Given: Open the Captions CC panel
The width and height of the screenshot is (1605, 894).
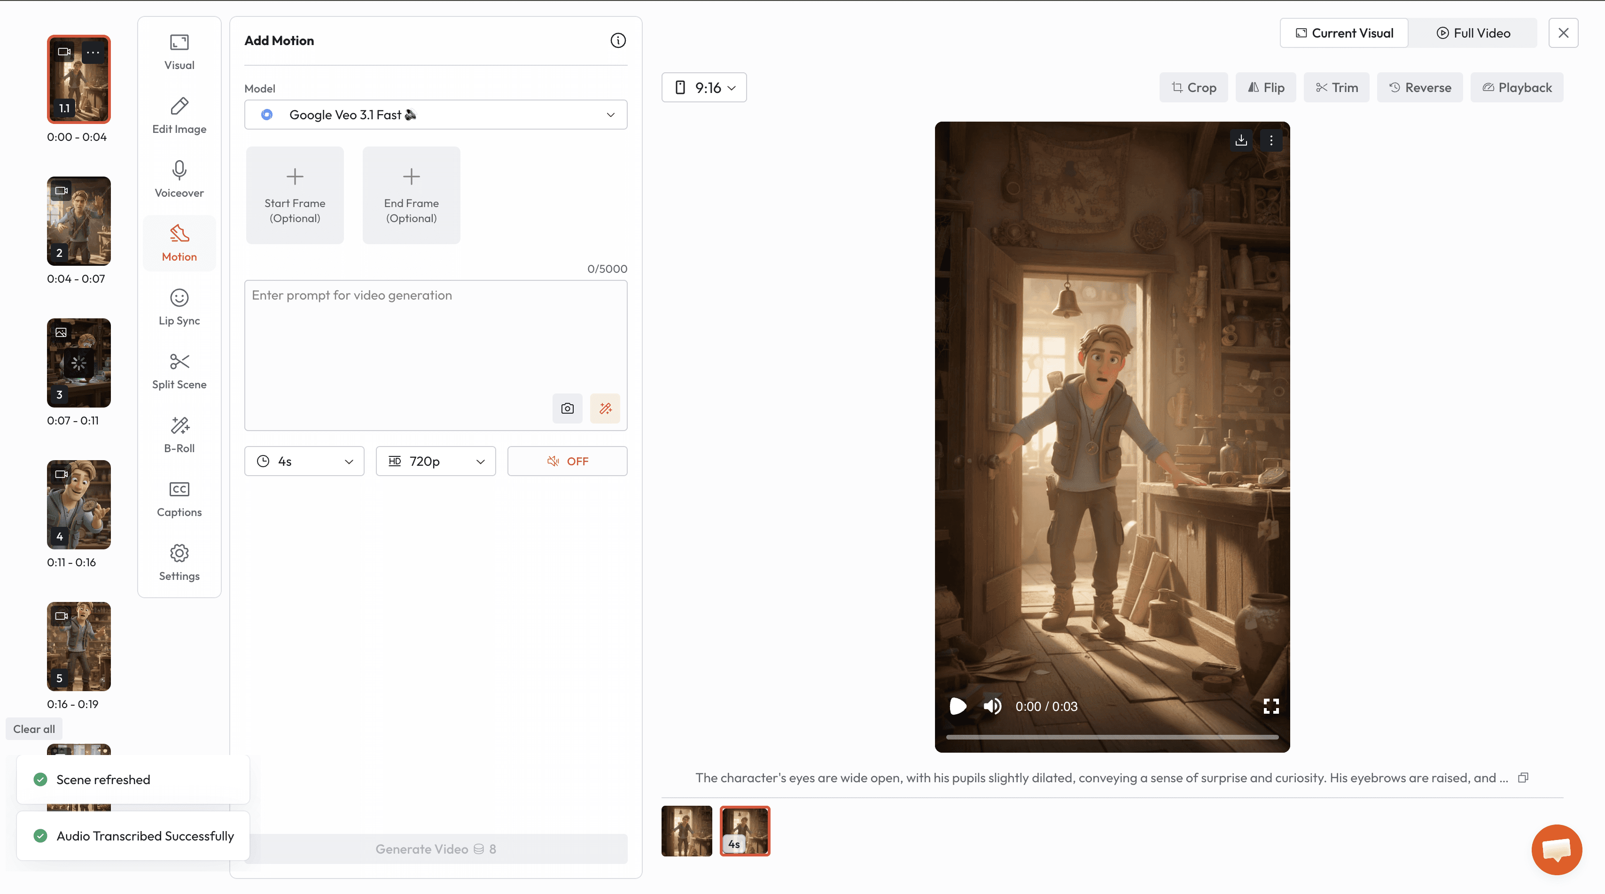Looking at the screenshot, I should coord(179,489).
